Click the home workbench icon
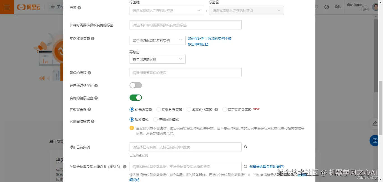This screenshot has height=182, width=383. click(53, 7)
